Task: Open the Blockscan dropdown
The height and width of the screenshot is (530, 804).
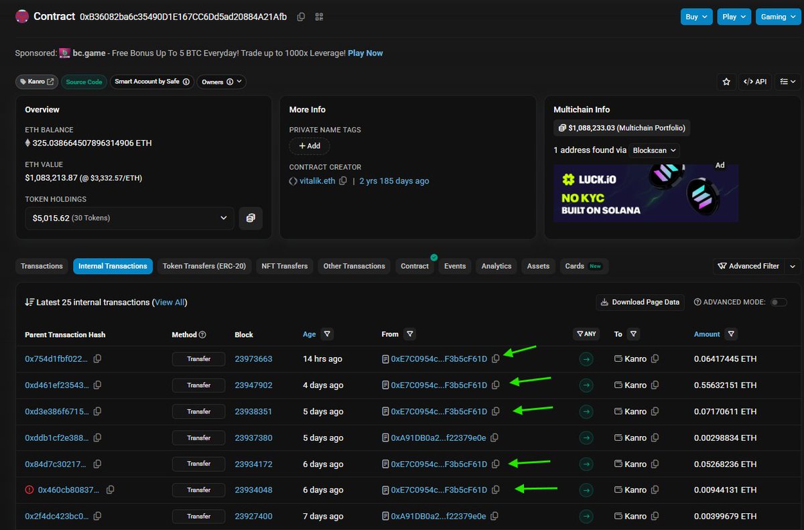Action: pos(655,150)
